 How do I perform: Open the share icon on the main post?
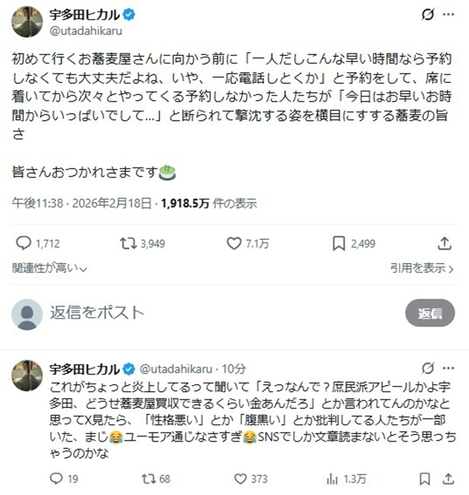coord(444,243)
